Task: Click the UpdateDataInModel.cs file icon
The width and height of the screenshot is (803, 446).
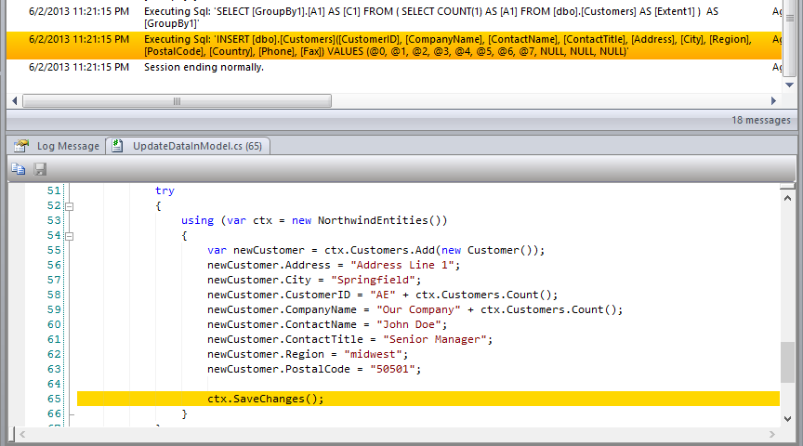Action: pos(120,146)
